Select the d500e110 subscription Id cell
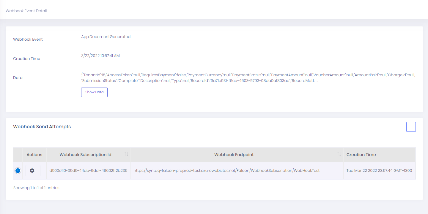 click(88, 170)
